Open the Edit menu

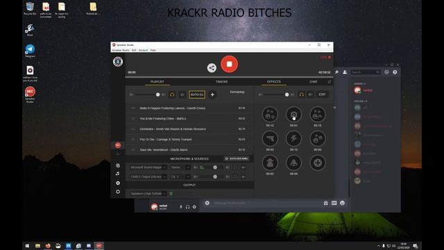pyautogui.click(x=134, y=50)
